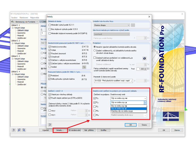The width and height of the screenshot is (196, 147).
Task: Uncheck Statická rovnováha checkbox
Action: pos(50,47)
